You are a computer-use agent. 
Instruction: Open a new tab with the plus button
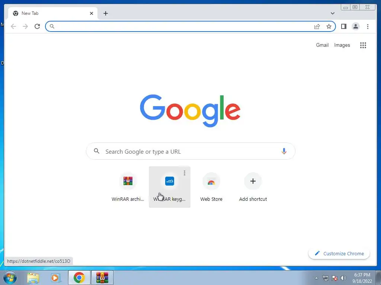(x=106, y=13)
